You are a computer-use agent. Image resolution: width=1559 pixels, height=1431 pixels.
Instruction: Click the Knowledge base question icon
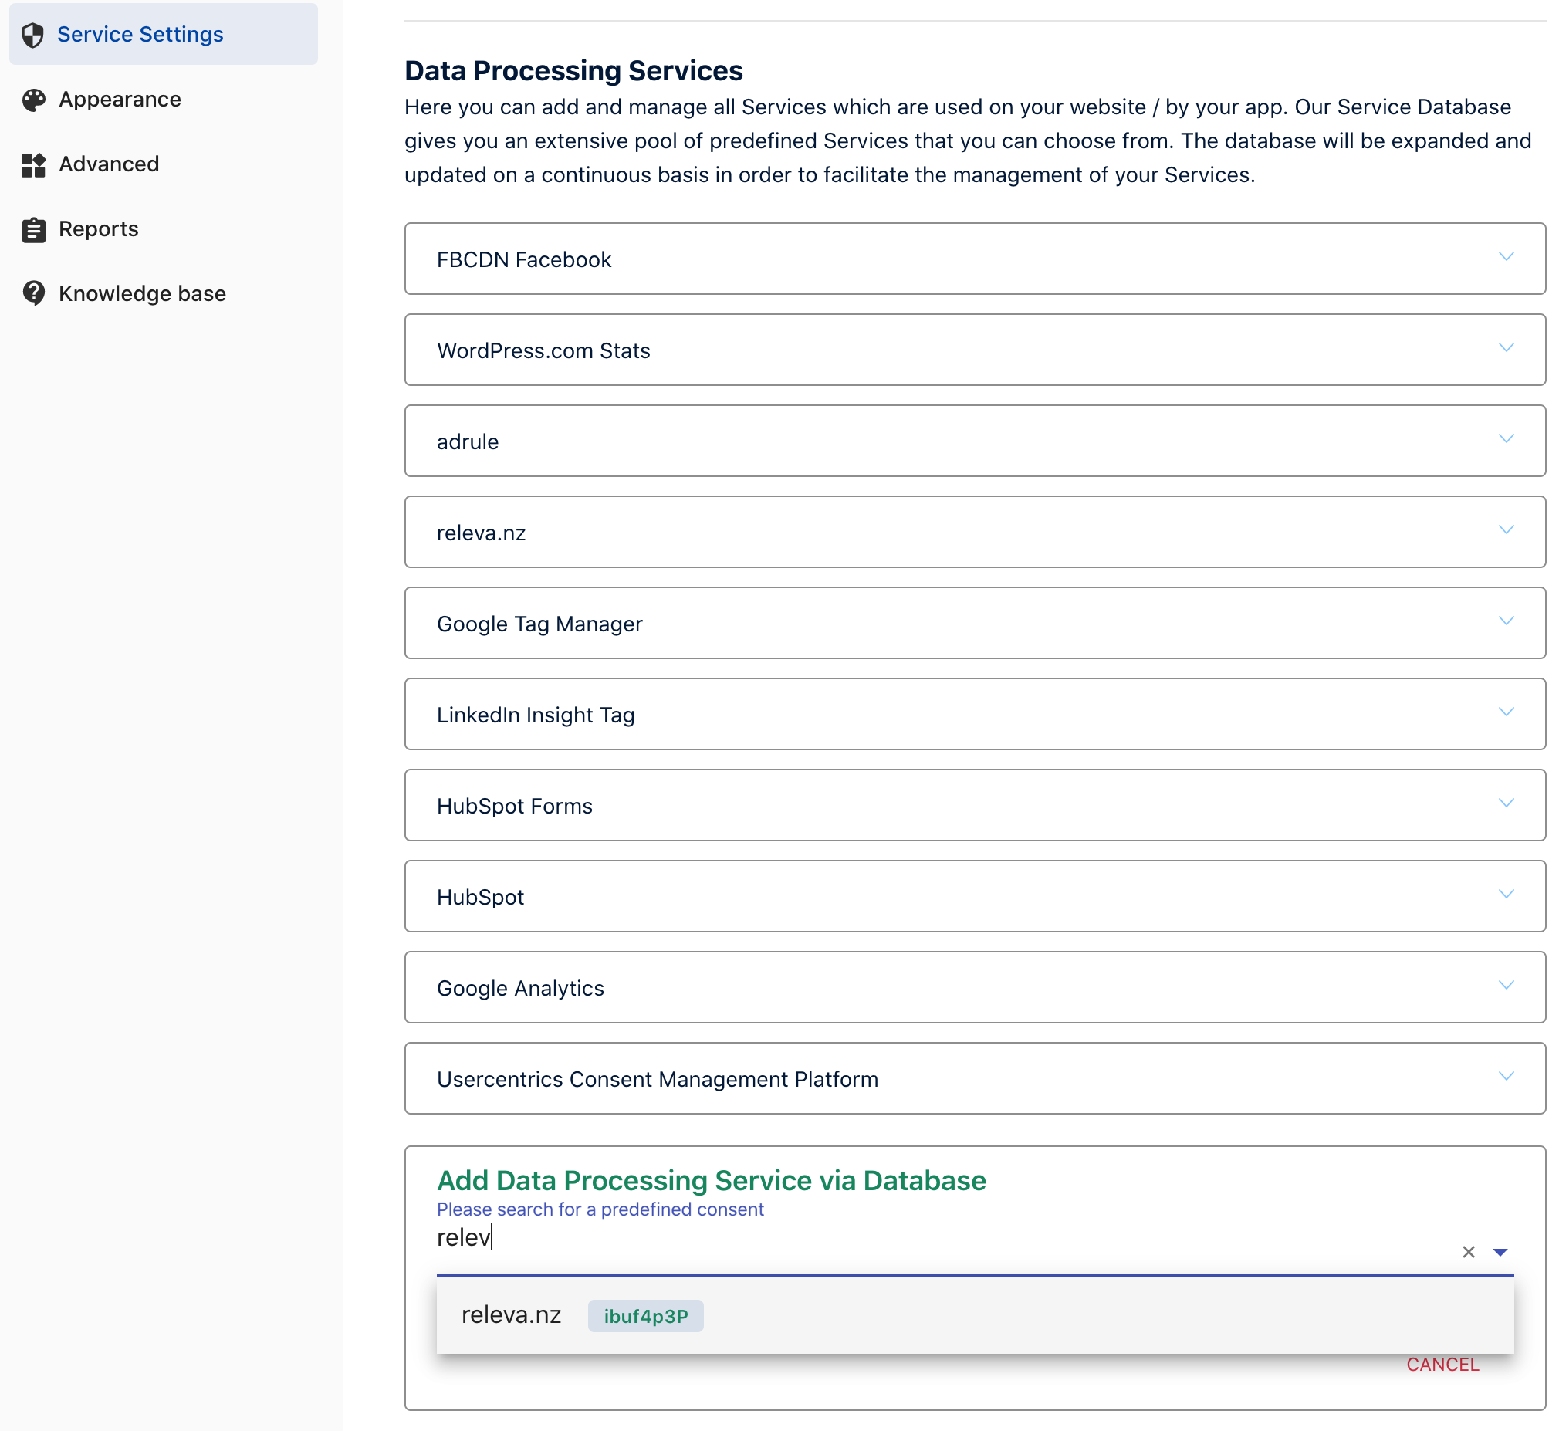tap(33, 294)
